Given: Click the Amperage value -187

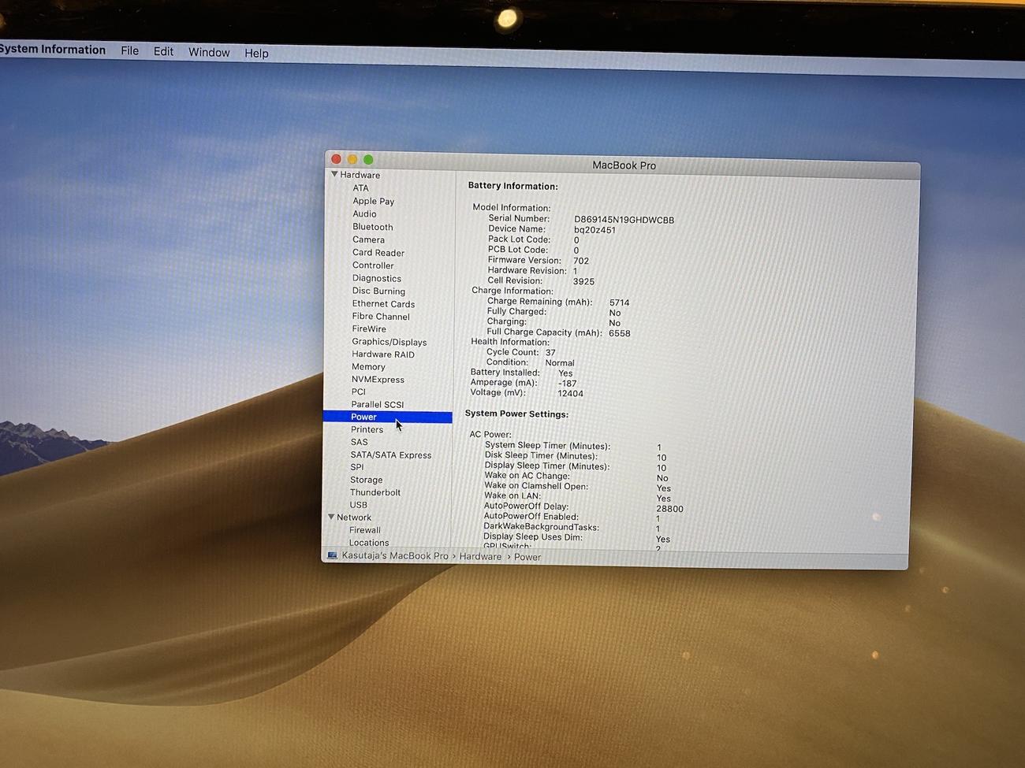Looking at the screenshot, I should [567, 384].
